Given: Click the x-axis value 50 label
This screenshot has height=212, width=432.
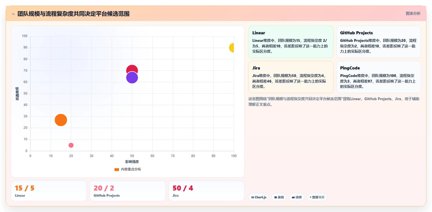Looking at the screenshot, I should [132, 156].
